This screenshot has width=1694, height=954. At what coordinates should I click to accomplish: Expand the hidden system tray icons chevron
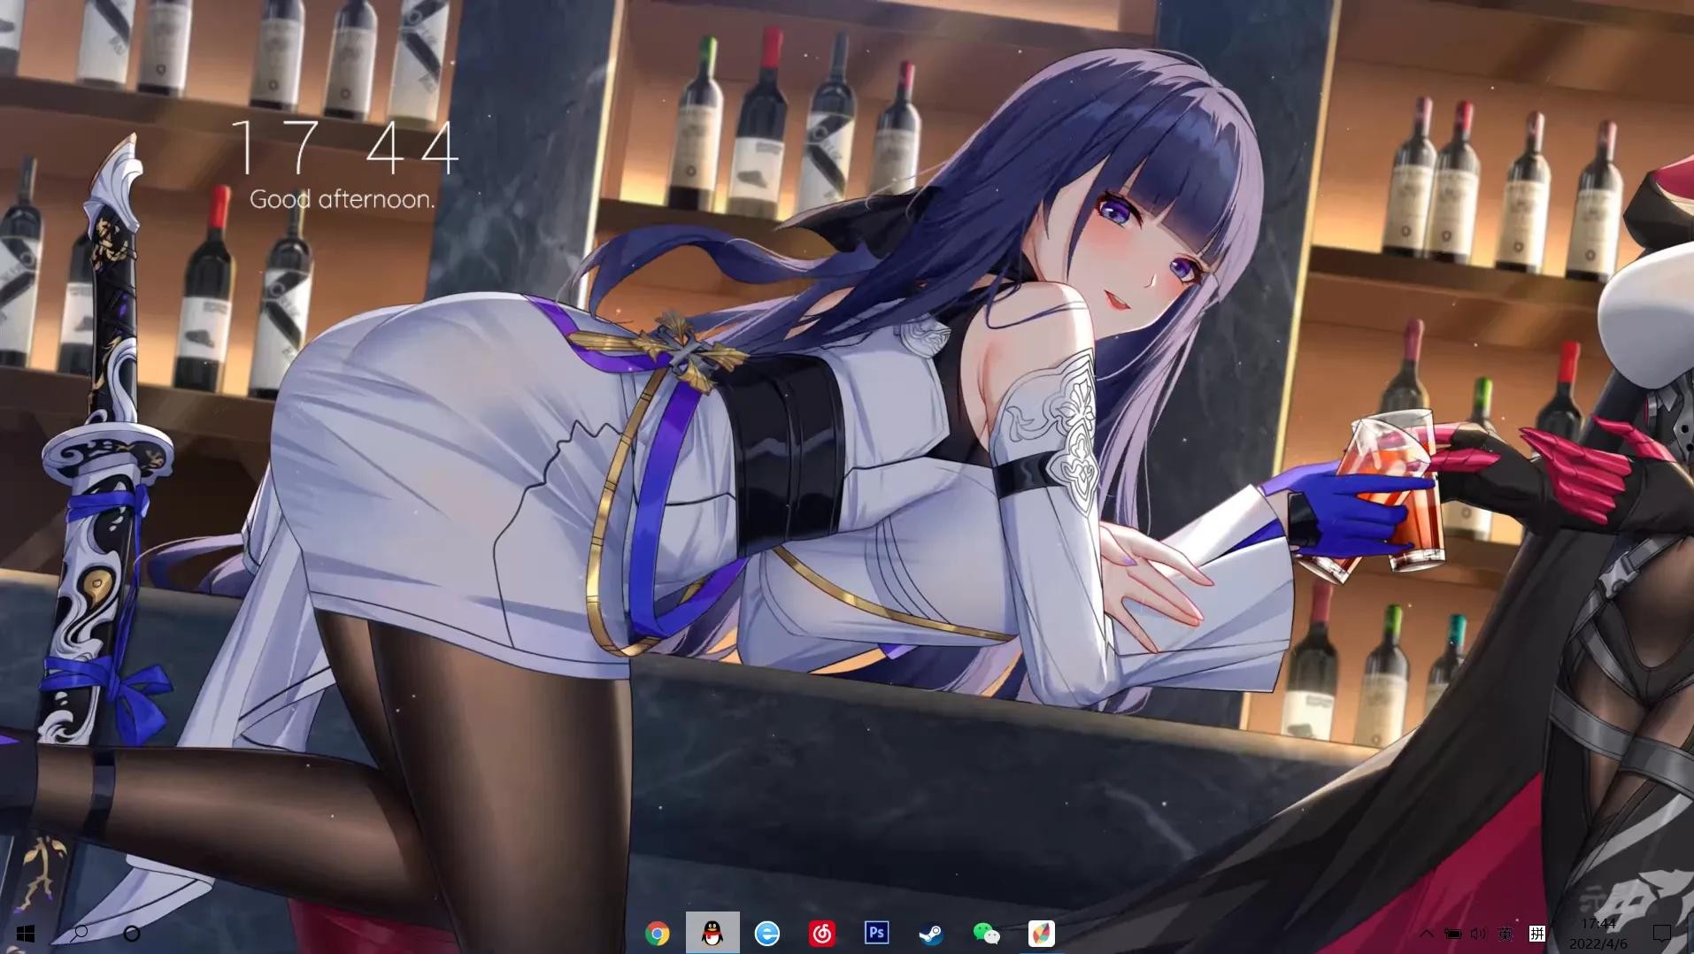pyautogui.click(x=1426, y=934)
